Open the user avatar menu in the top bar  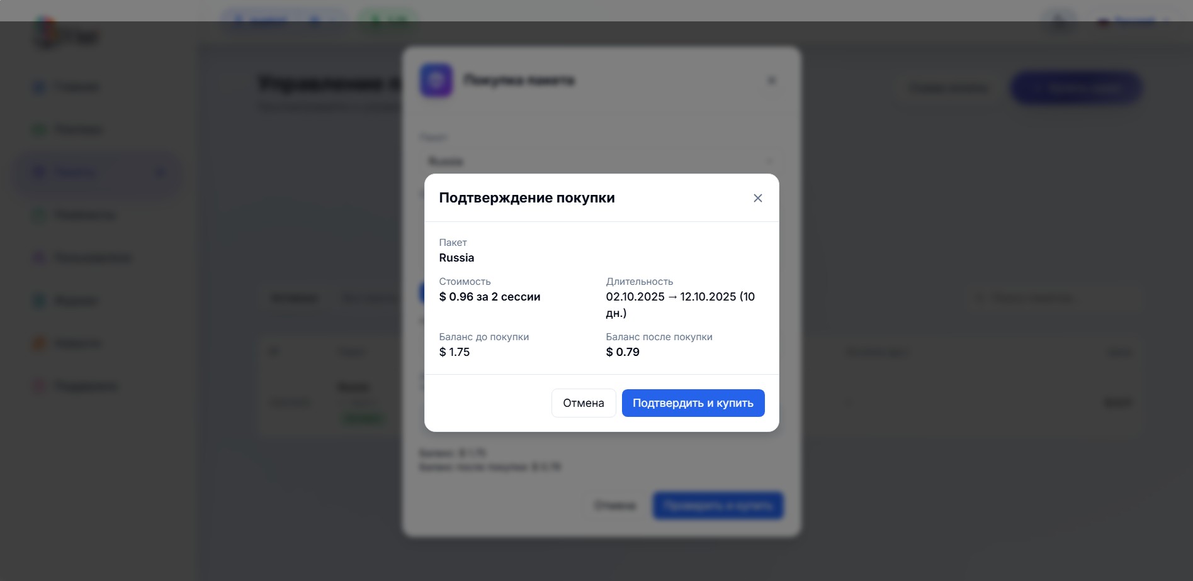click(1058, 20)
